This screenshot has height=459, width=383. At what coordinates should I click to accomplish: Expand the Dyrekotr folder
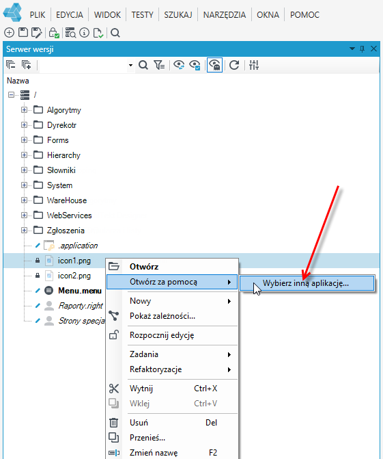point(24,125)
